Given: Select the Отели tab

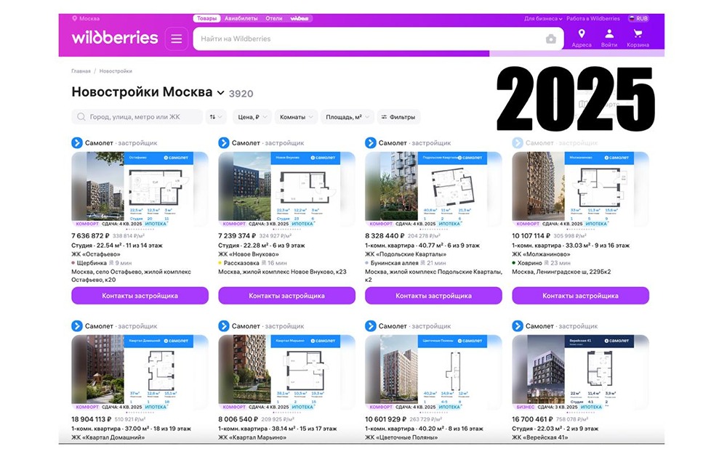Looking at the screenshot, I should pos(274,19).
